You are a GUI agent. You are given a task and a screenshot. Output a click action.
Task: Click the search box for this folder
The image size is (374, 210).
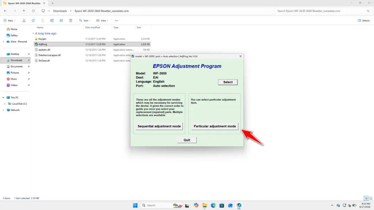(323, 11)
